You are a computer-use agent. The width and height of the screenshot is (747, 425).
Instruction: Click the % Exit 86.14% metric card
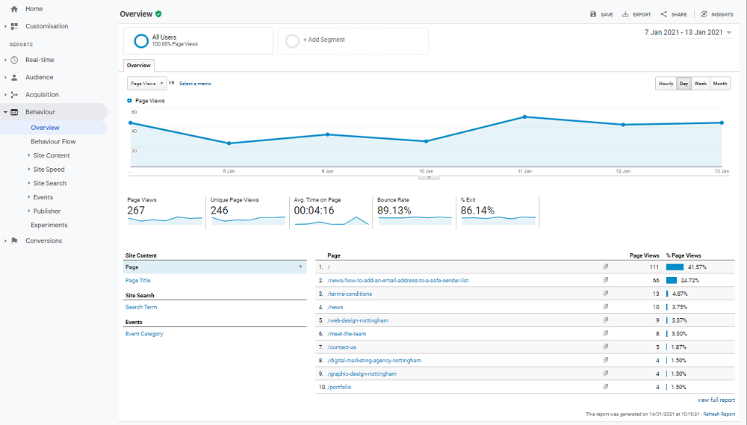pos(498,212)
